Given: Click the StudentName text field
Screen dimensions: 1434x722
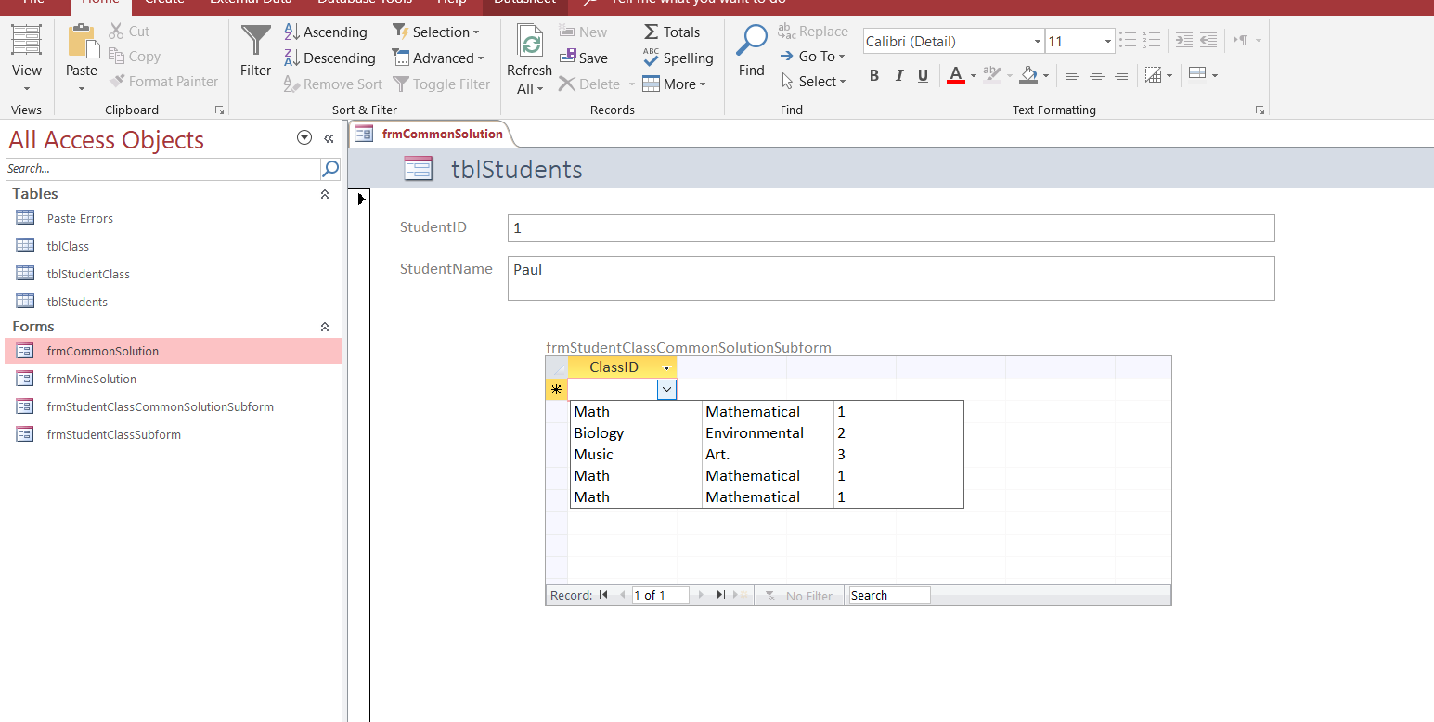Looking at the screenshot, I should pos(890,278).
